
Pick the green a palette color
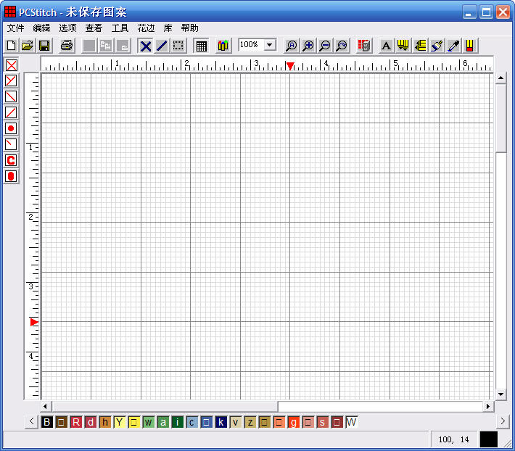(x=163, y=422)
